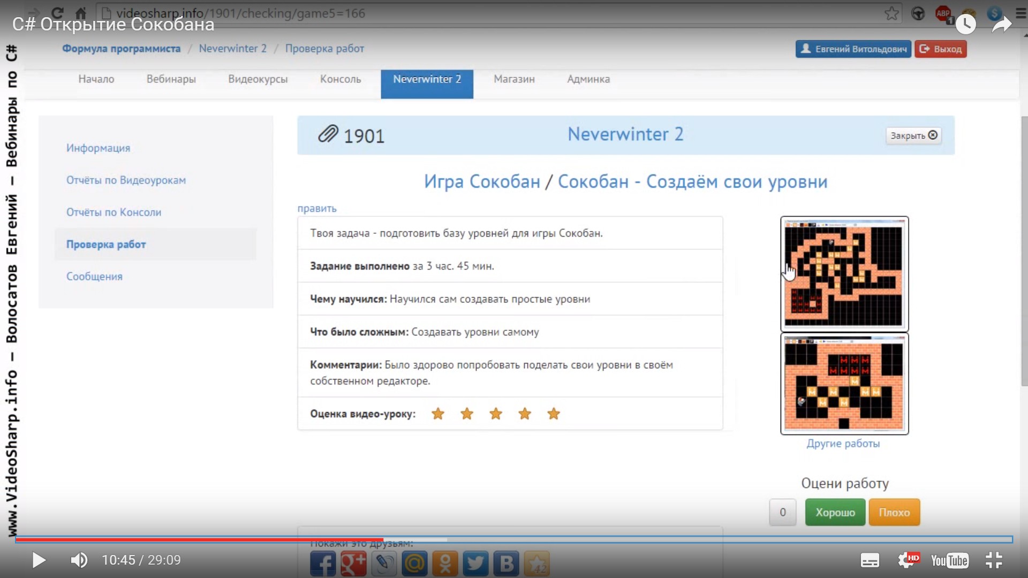Click Neverwinter 2 breadcrumb link

point(232,49)
